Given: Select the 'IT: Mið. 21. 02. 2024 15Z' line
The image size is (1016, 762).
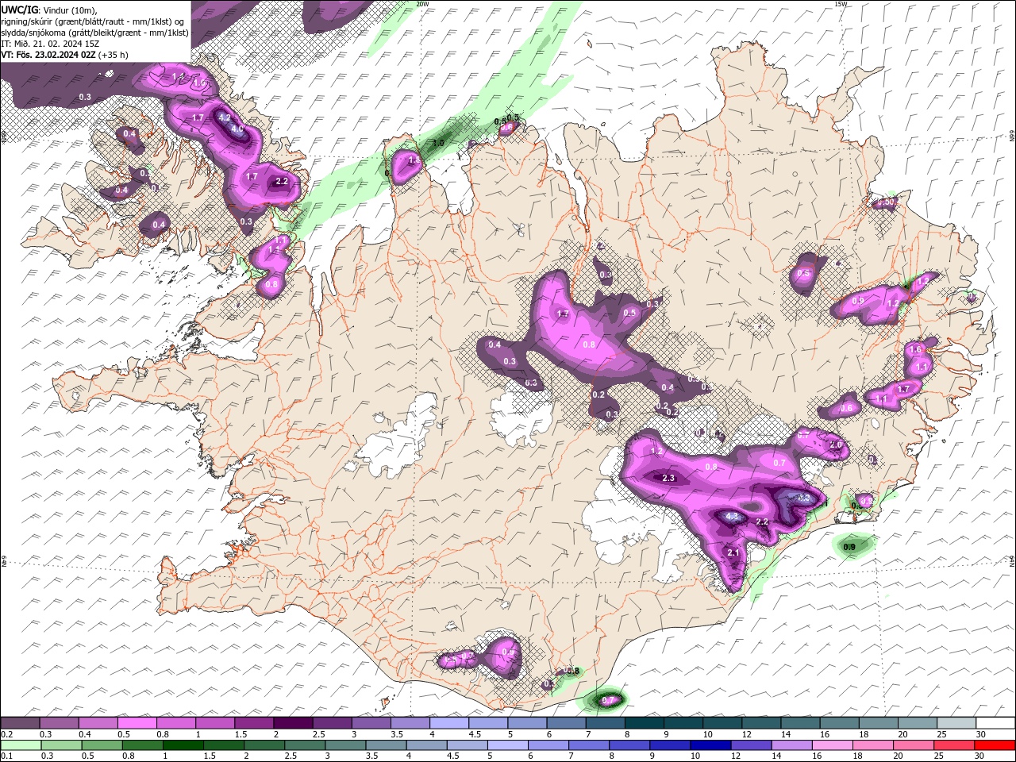Looking at the screenshot, I should click(x=50, y=44).
